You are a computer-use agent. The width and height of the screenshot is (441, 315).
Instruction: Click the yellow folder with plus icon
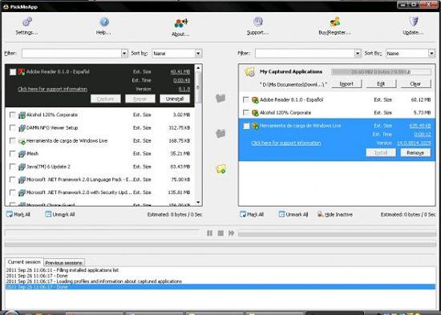(220, 169)
